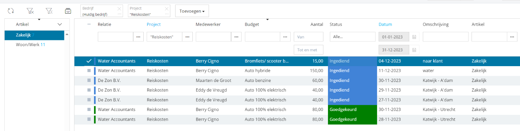Click the "water" omschrijving cell
Image resolution: width=520 pixels, height=131 pixels.
click(x=428, y=71)
